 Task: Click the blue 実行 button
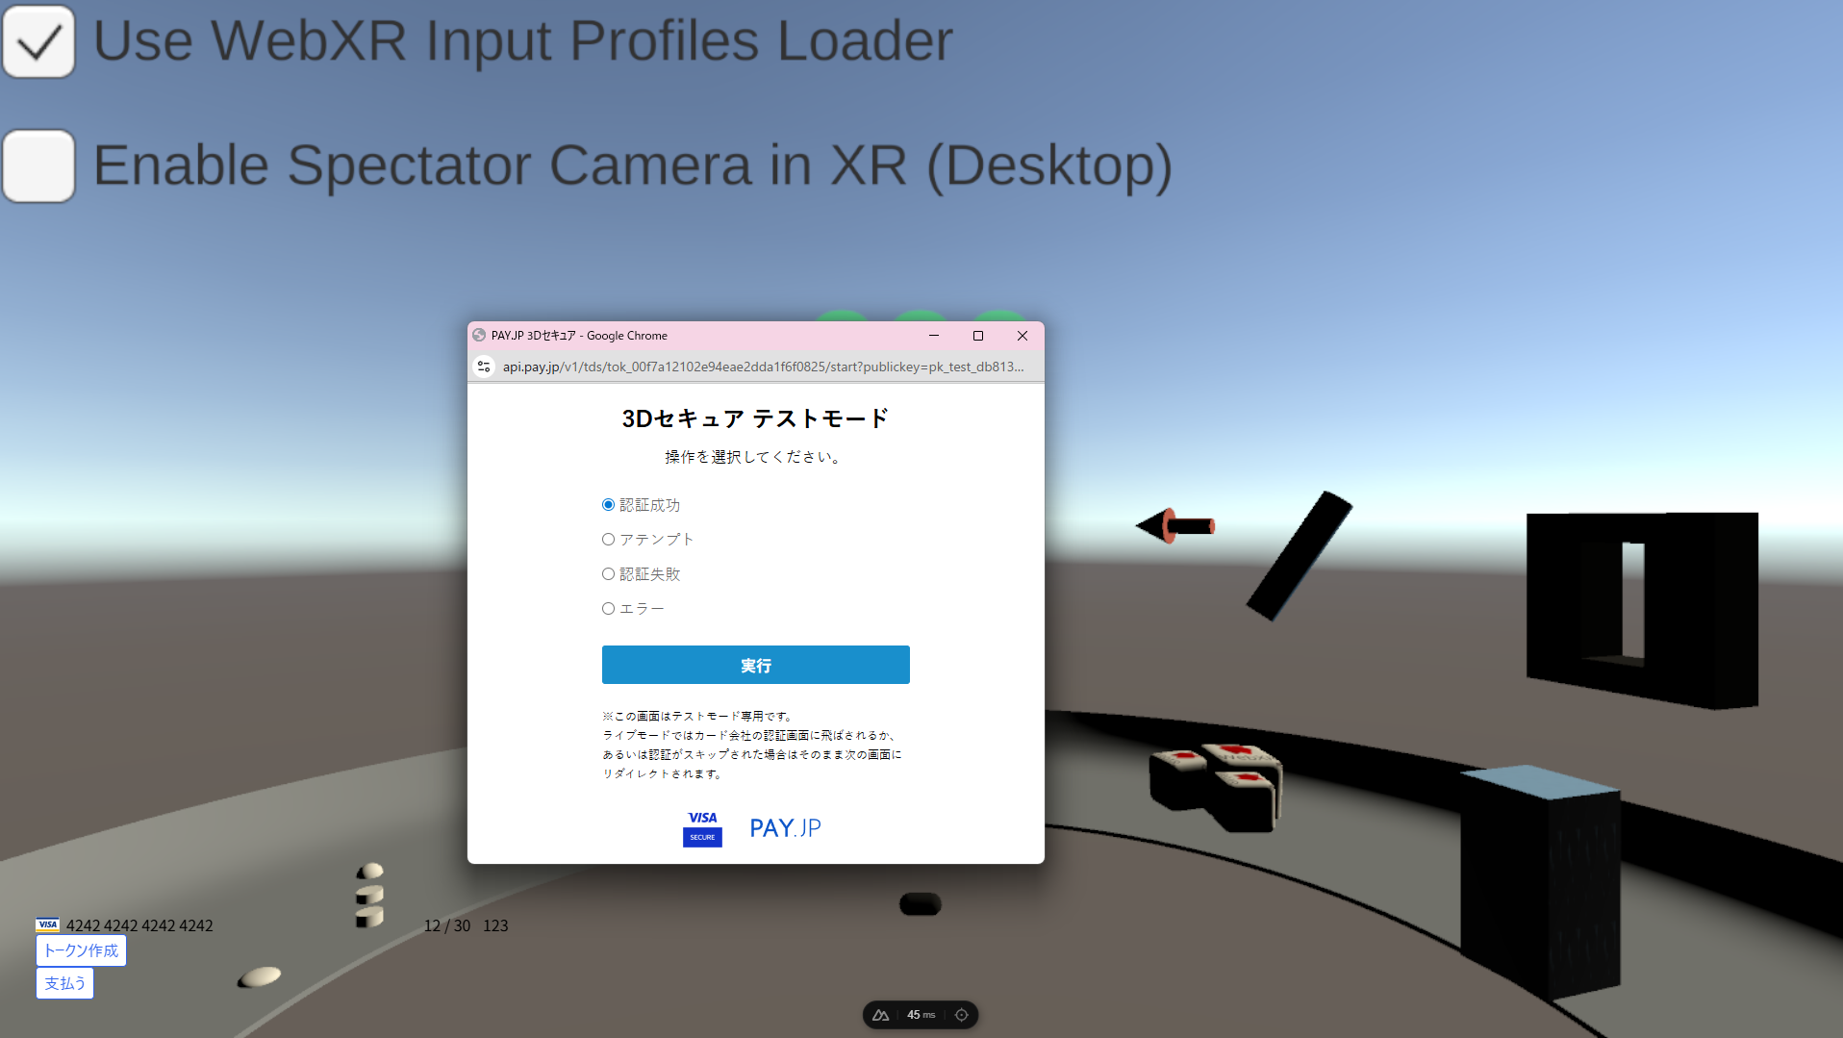pyautogui.click(x=755, y=665)
